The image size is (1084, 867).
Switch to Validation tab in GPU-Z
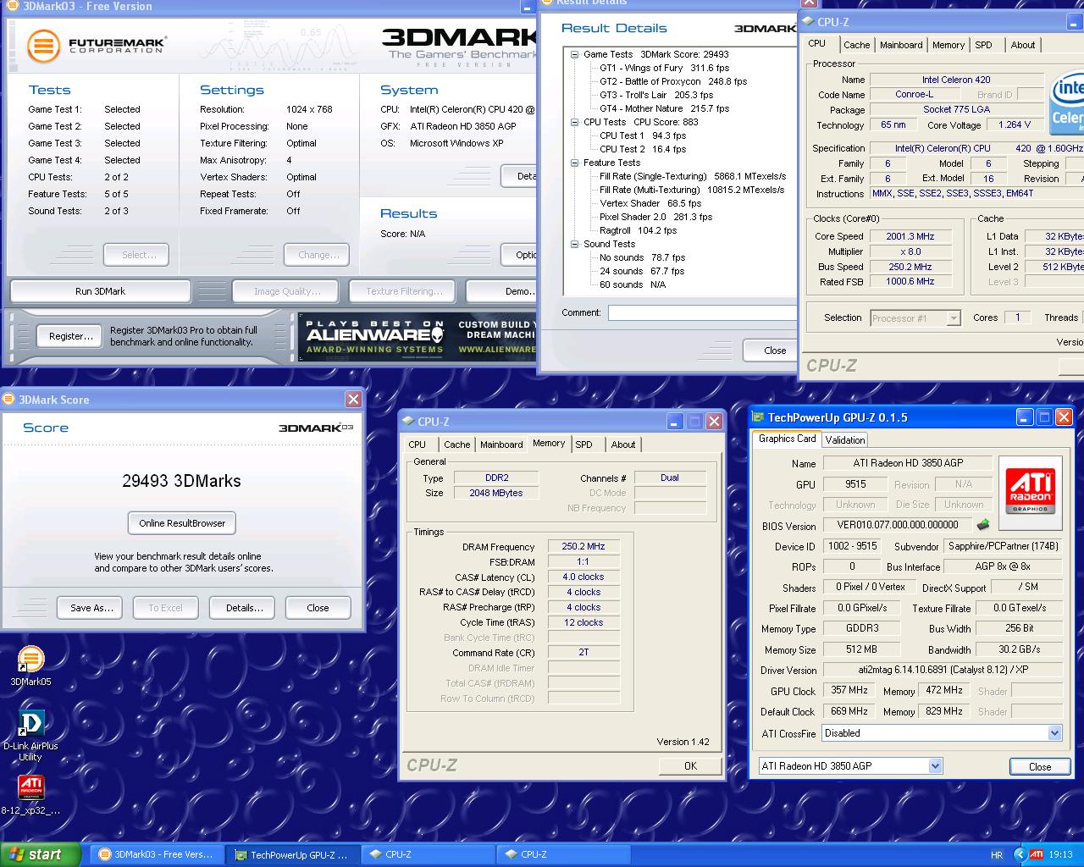pos(845,439)
